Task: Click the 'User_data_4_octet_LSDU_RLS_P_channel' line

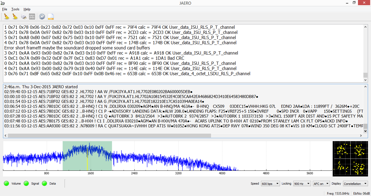Action: pyautogui.click(x=127, y=74)
